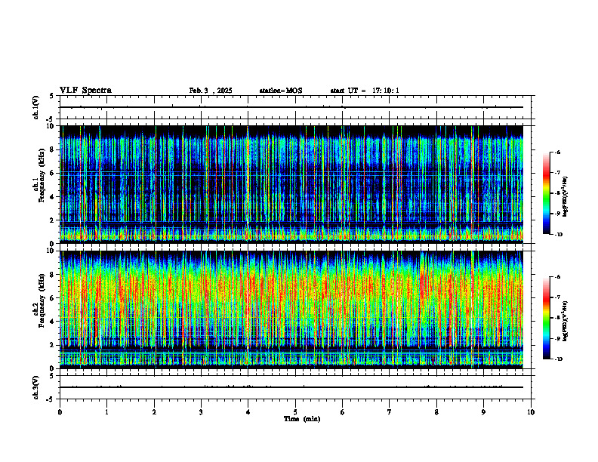The image size is (598, 462).
Task: Click x-axis tick label "0" under Time axis
Action: pos(60,412)
